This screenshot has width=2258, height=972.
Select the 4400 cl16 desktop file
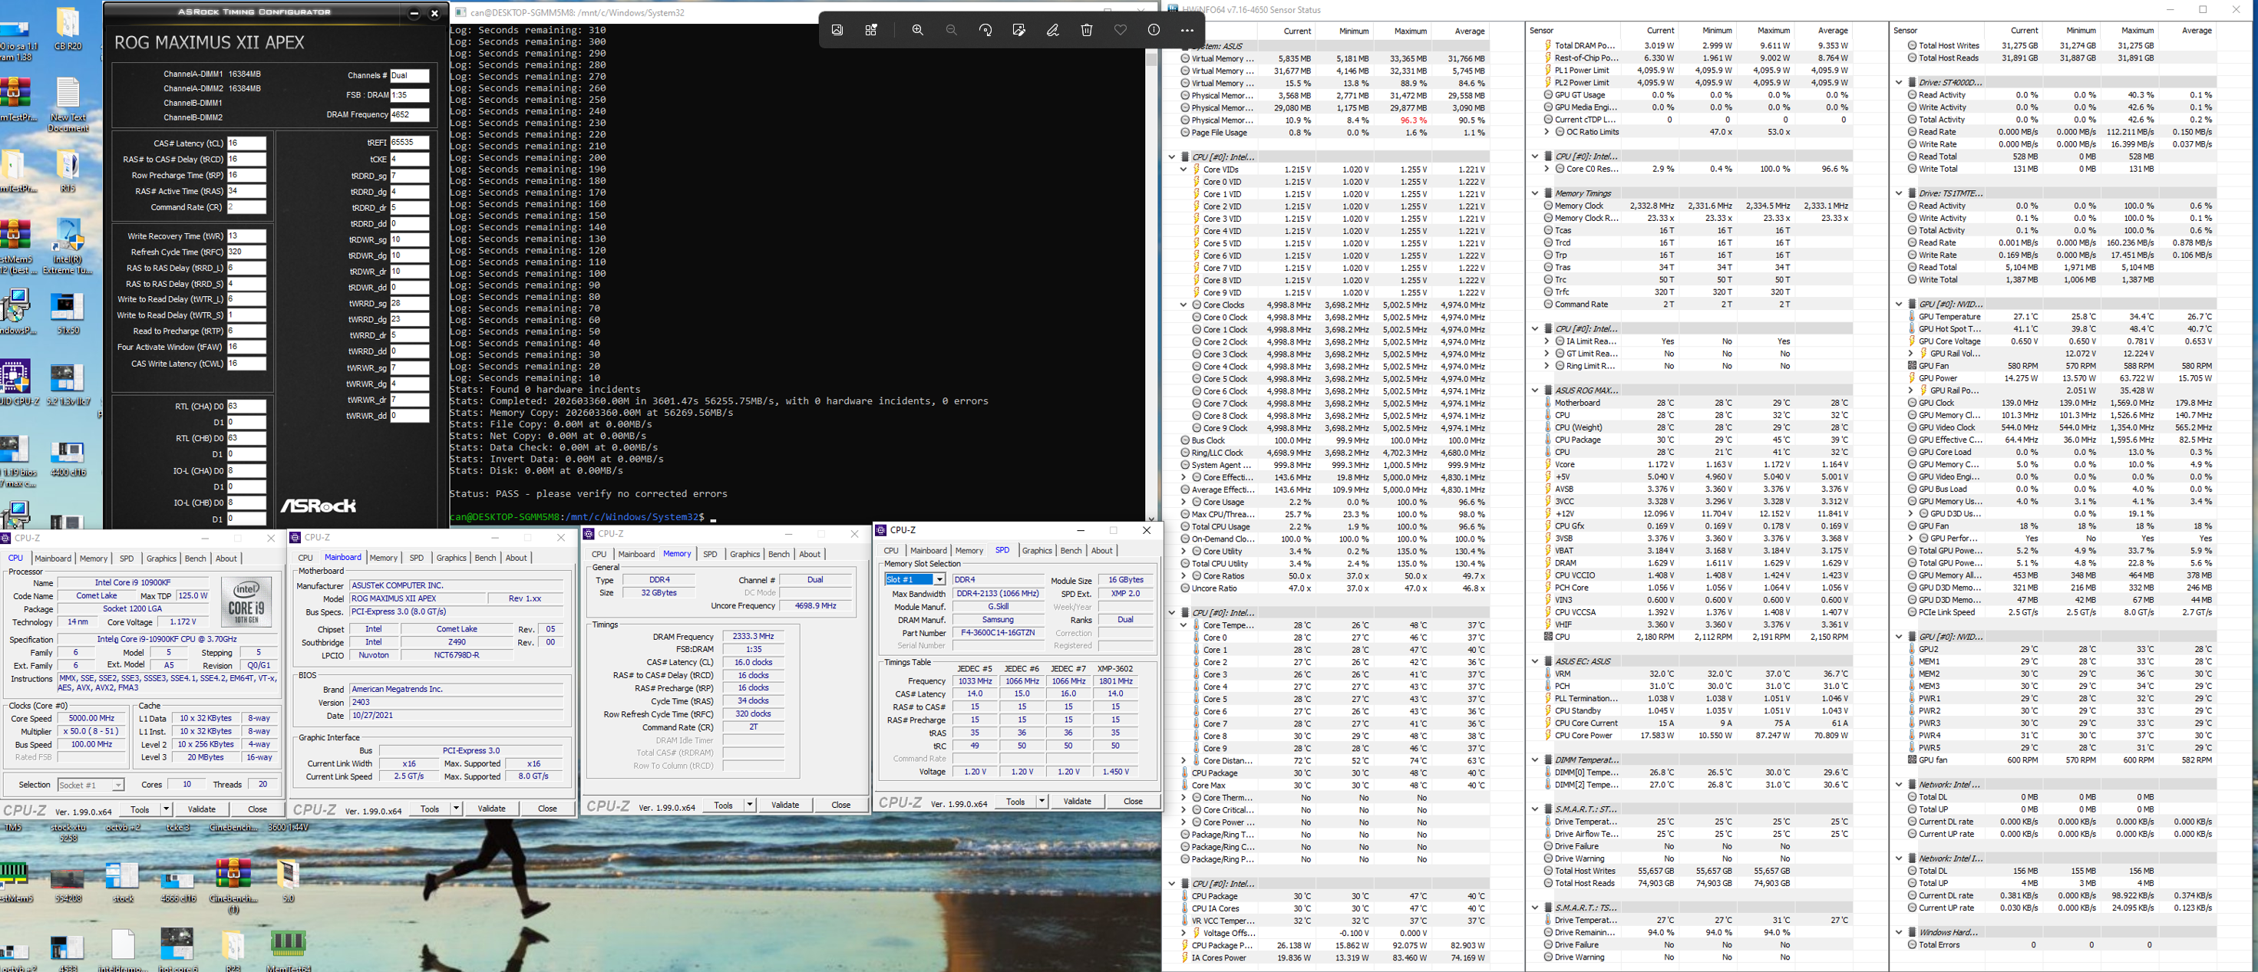[68, 459]
